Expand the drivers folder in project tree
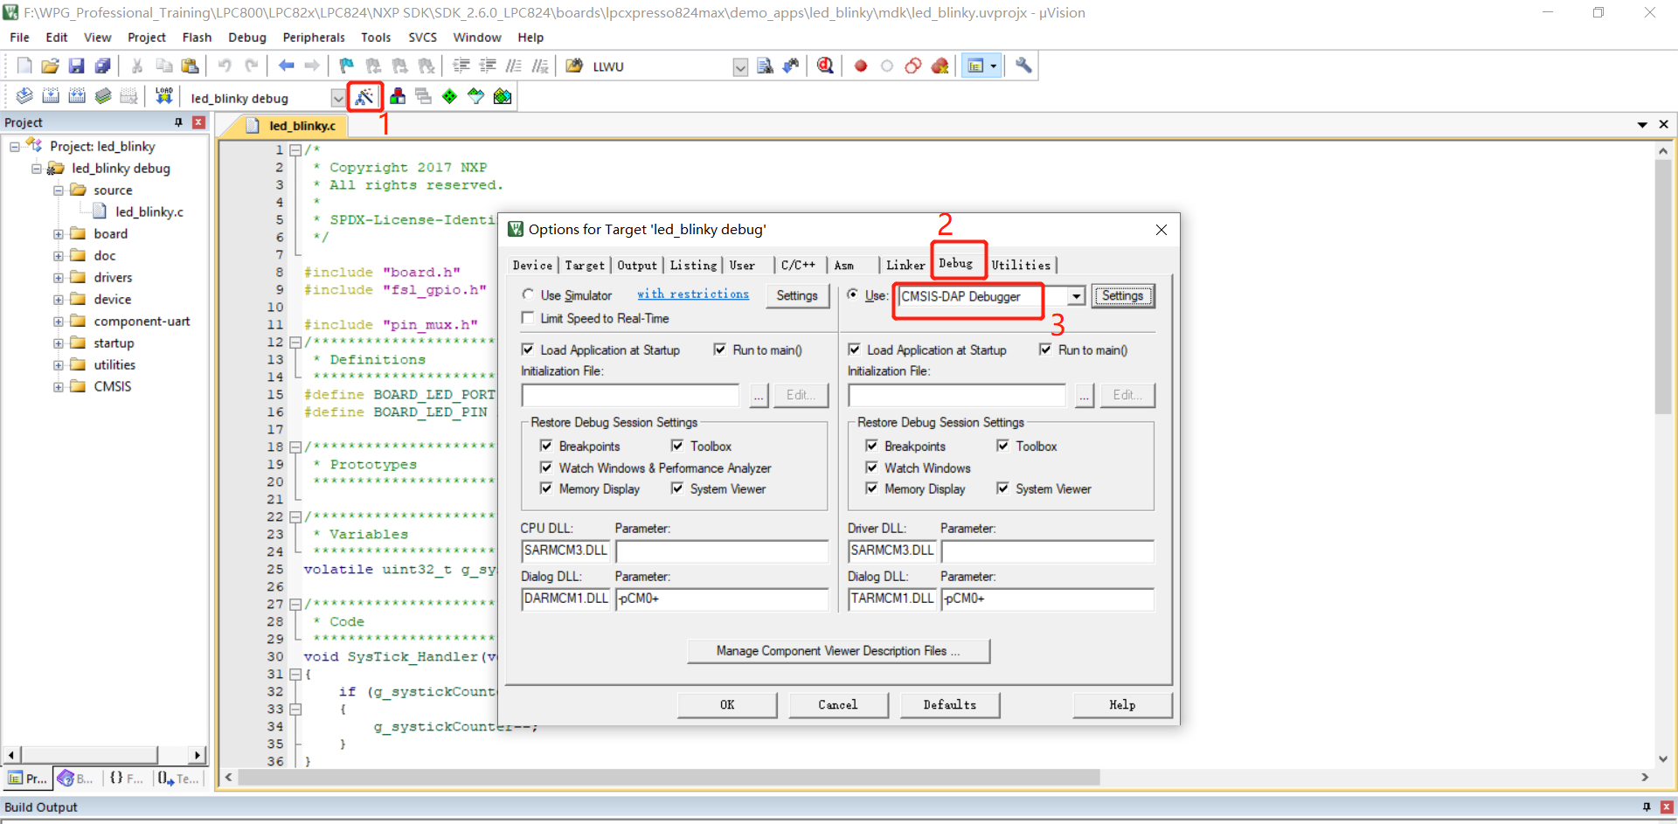Image resolution: width=1678 pixels, height=824 pixels. (59, 278)
